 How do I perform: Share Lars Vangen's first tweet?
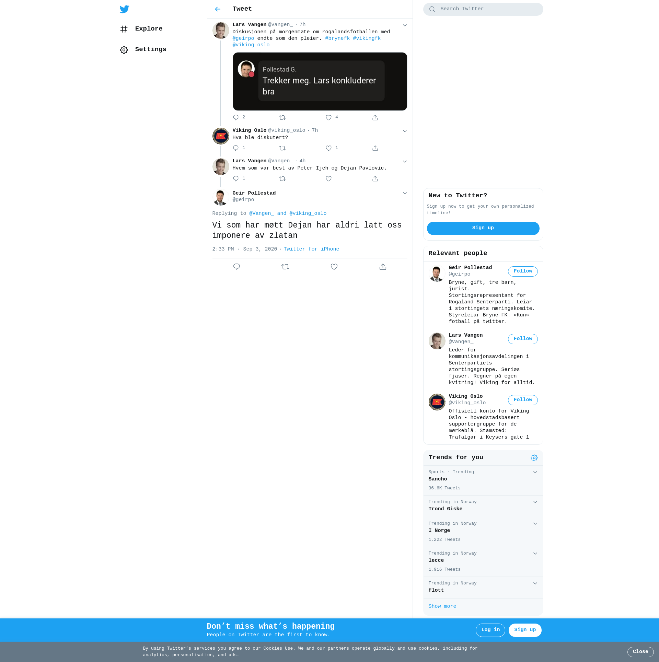point(375,117)
